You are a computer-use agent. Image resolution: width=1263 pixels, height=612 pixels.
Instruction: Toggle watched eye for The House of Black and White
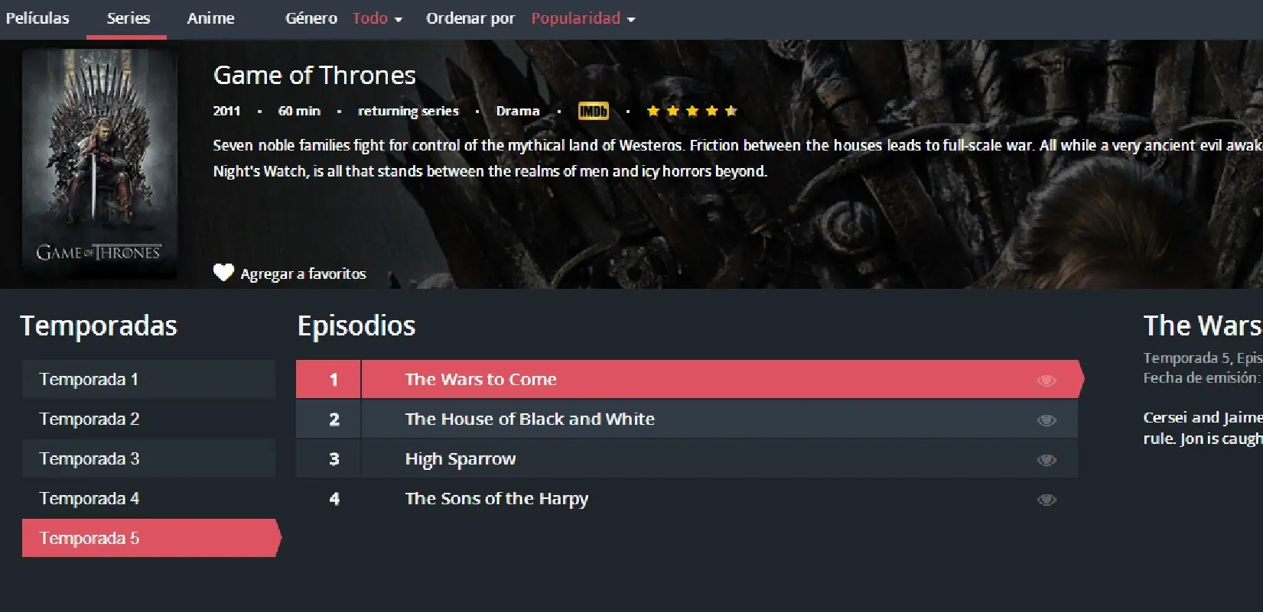(1047, 420)
